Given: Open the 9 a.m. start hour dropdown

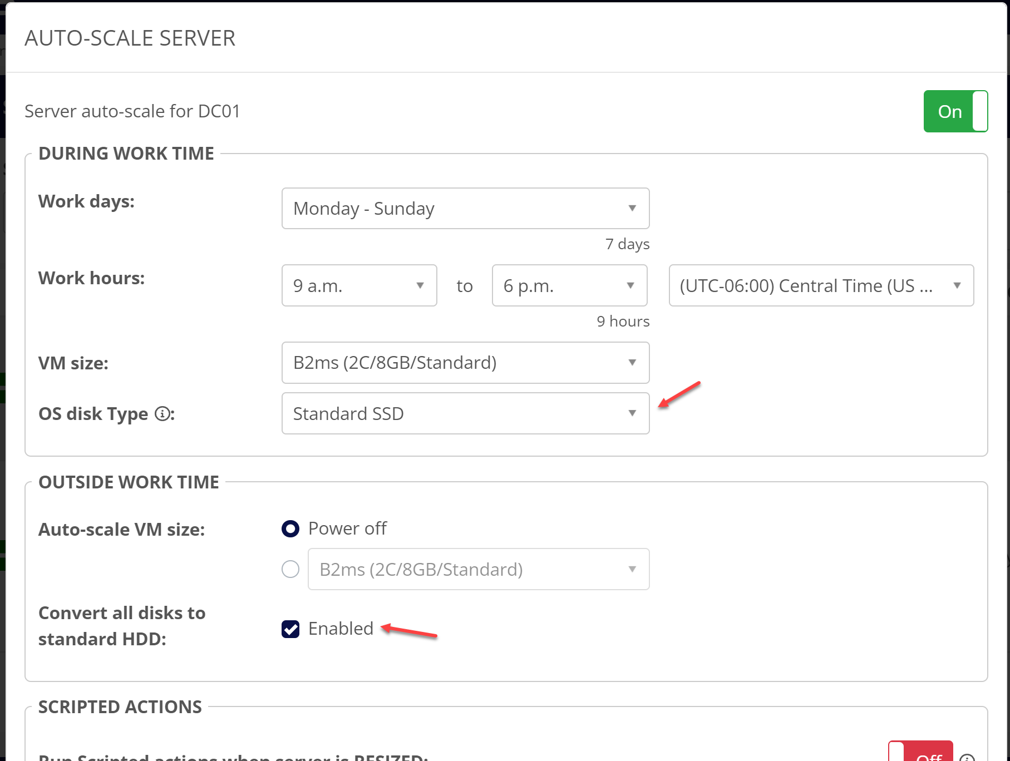Looking at the screenshot, I should tap(359, 285).
